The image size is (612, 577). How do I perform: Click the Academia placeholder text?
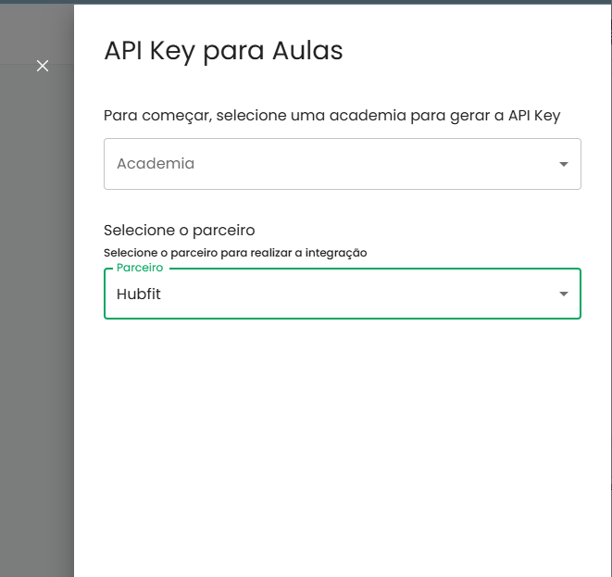tap(156, 164)
